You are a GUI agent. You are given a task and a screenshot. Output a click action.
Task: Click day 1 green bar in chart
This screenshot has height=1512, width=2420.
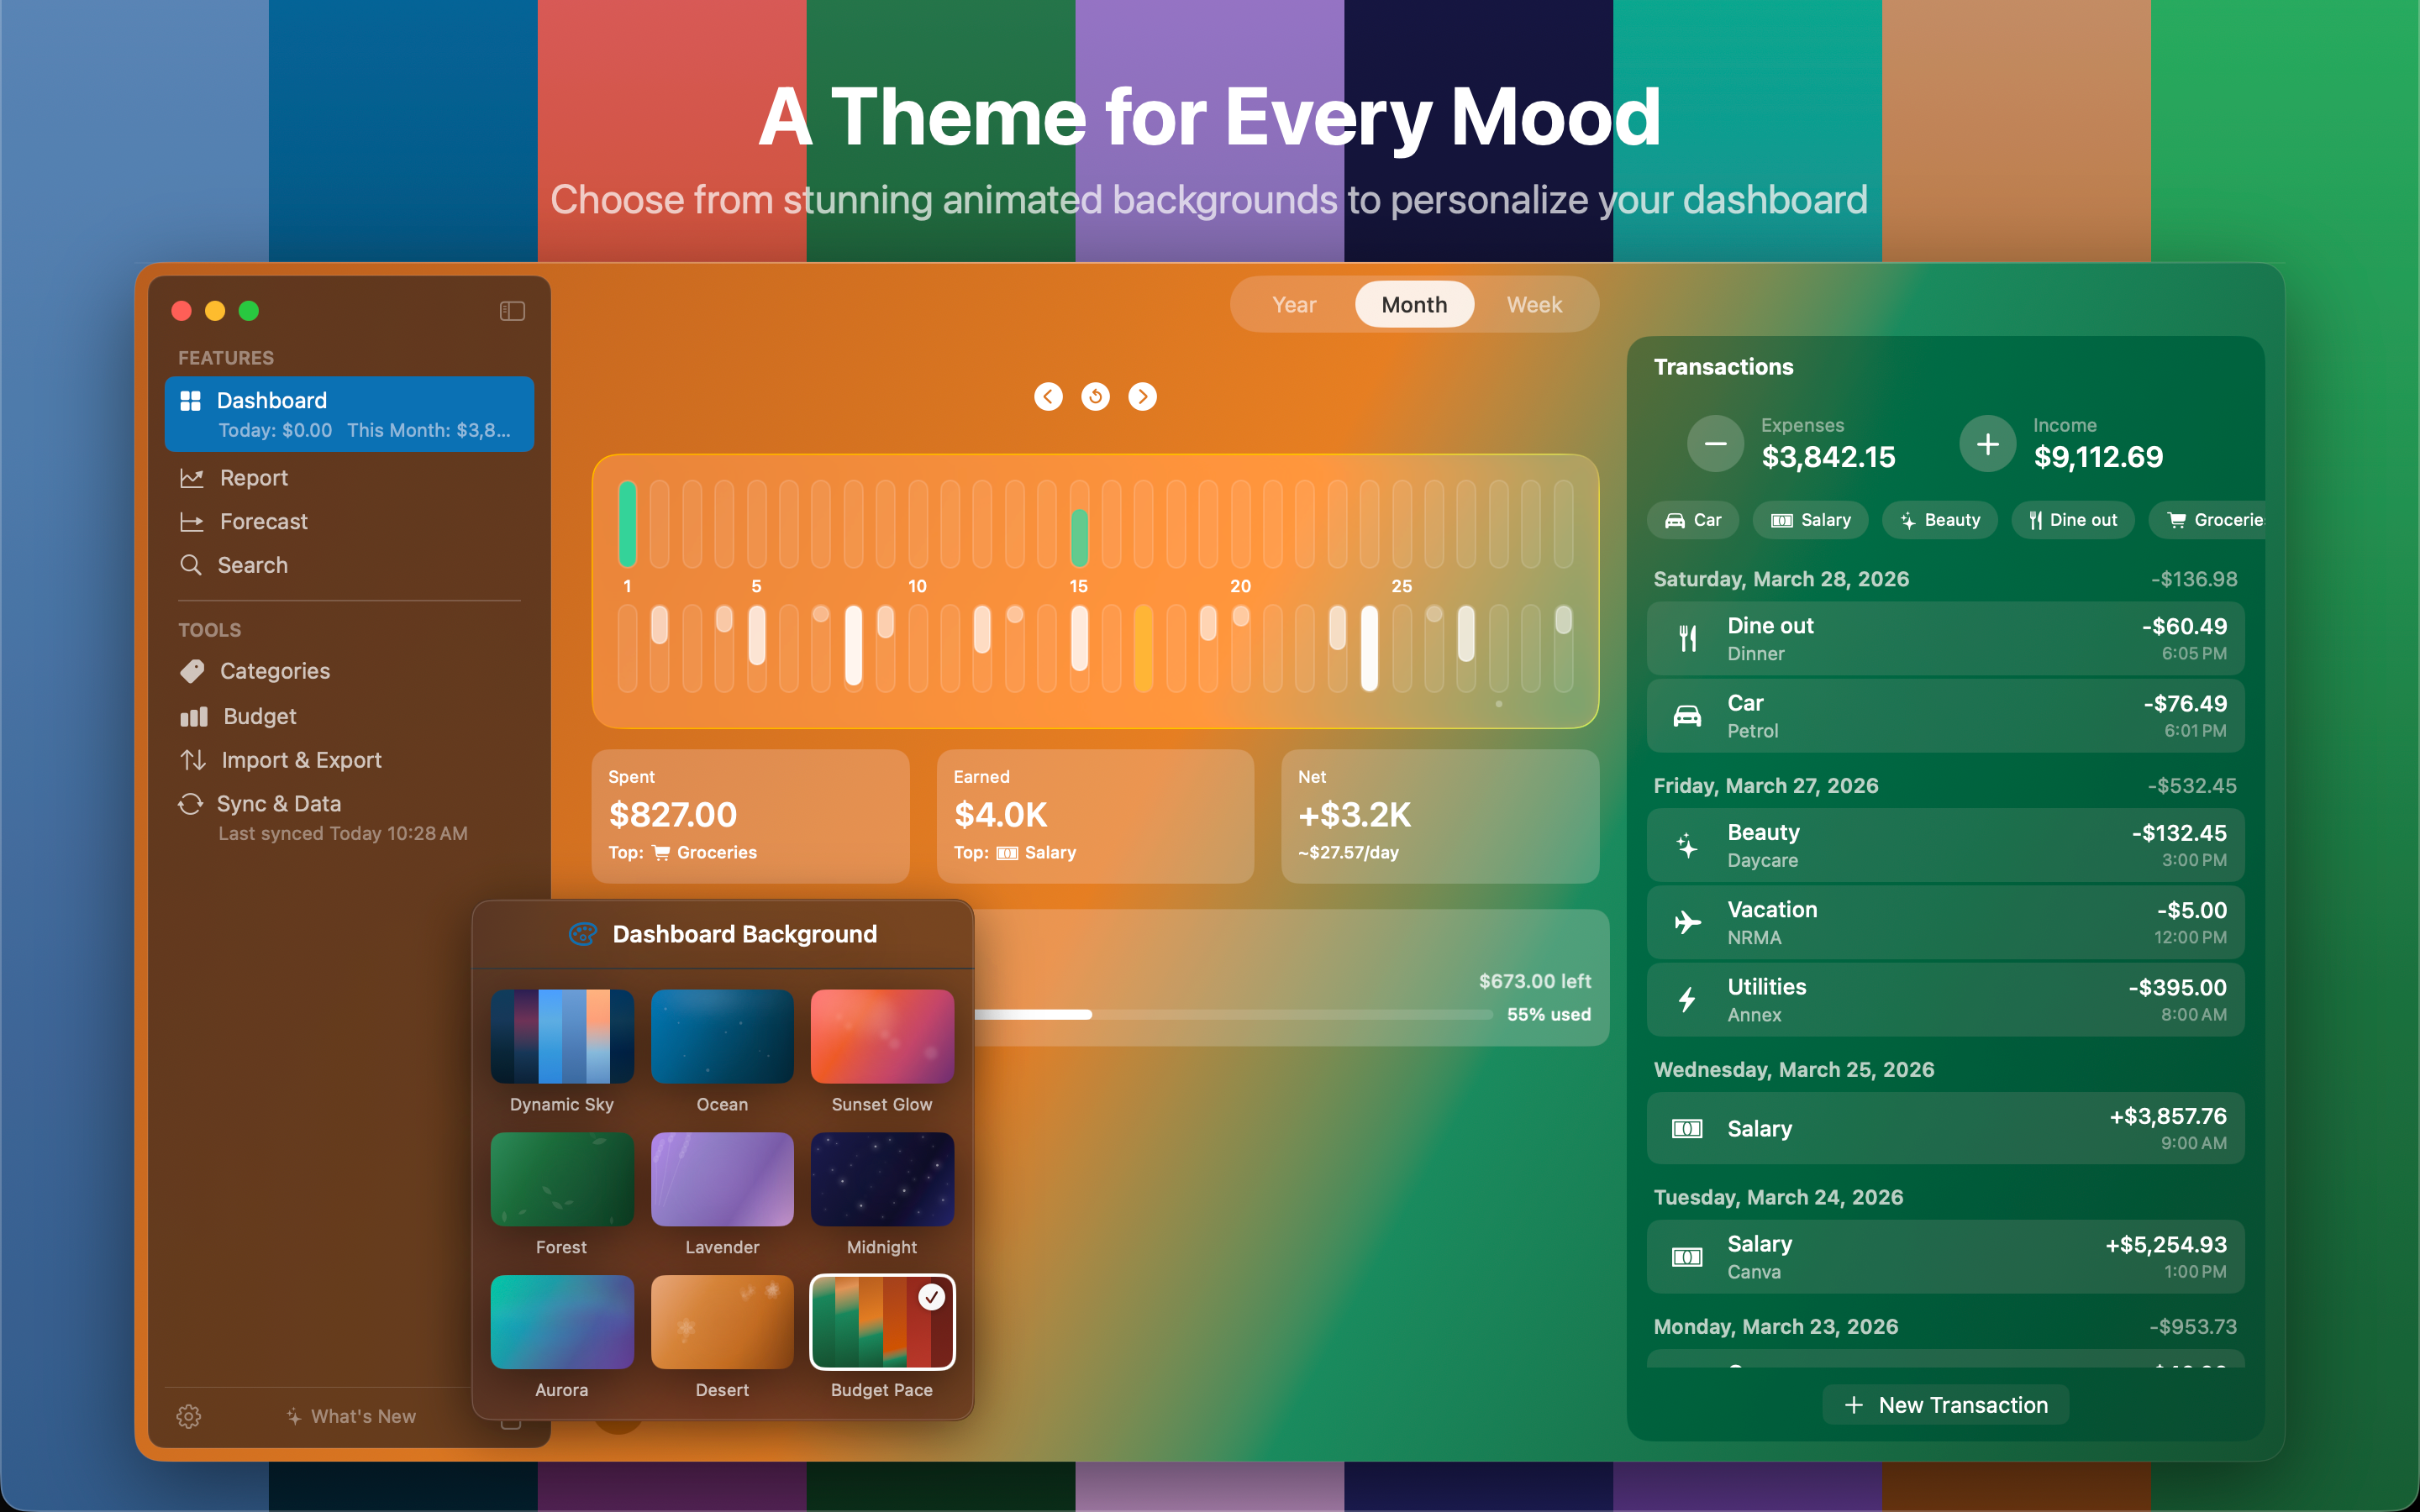click(x=627, y=523)
